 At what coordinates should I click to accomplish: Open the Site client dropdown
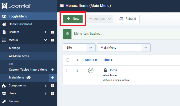79,48
